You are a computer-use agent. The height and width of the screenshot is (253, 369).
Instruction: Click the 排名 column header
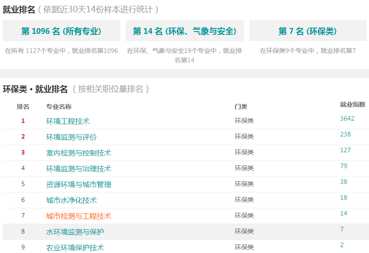[x=23, y=107]
